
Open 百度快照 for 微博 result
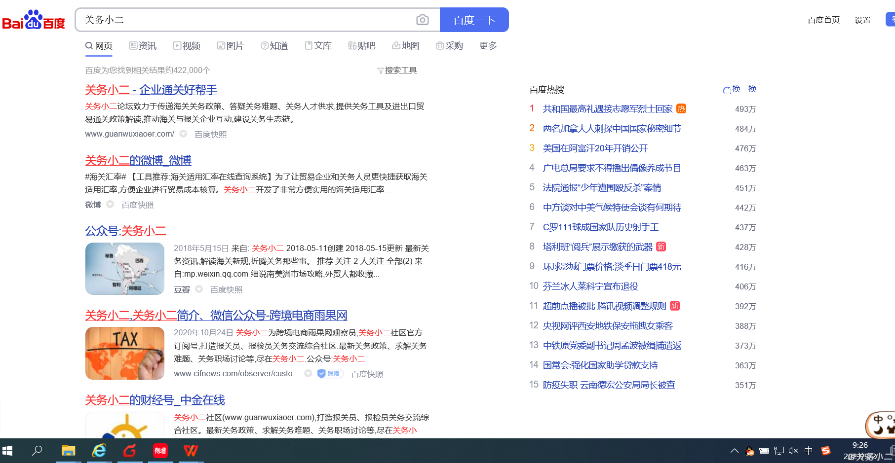click(138, 205)
